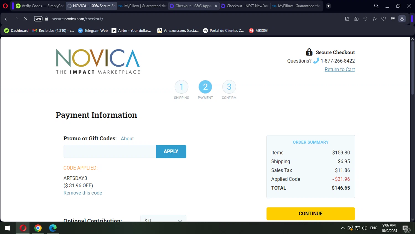Click the APPLY button
Image resolution: width=415 pixels, height=234 pixels.
click(171, 151)
